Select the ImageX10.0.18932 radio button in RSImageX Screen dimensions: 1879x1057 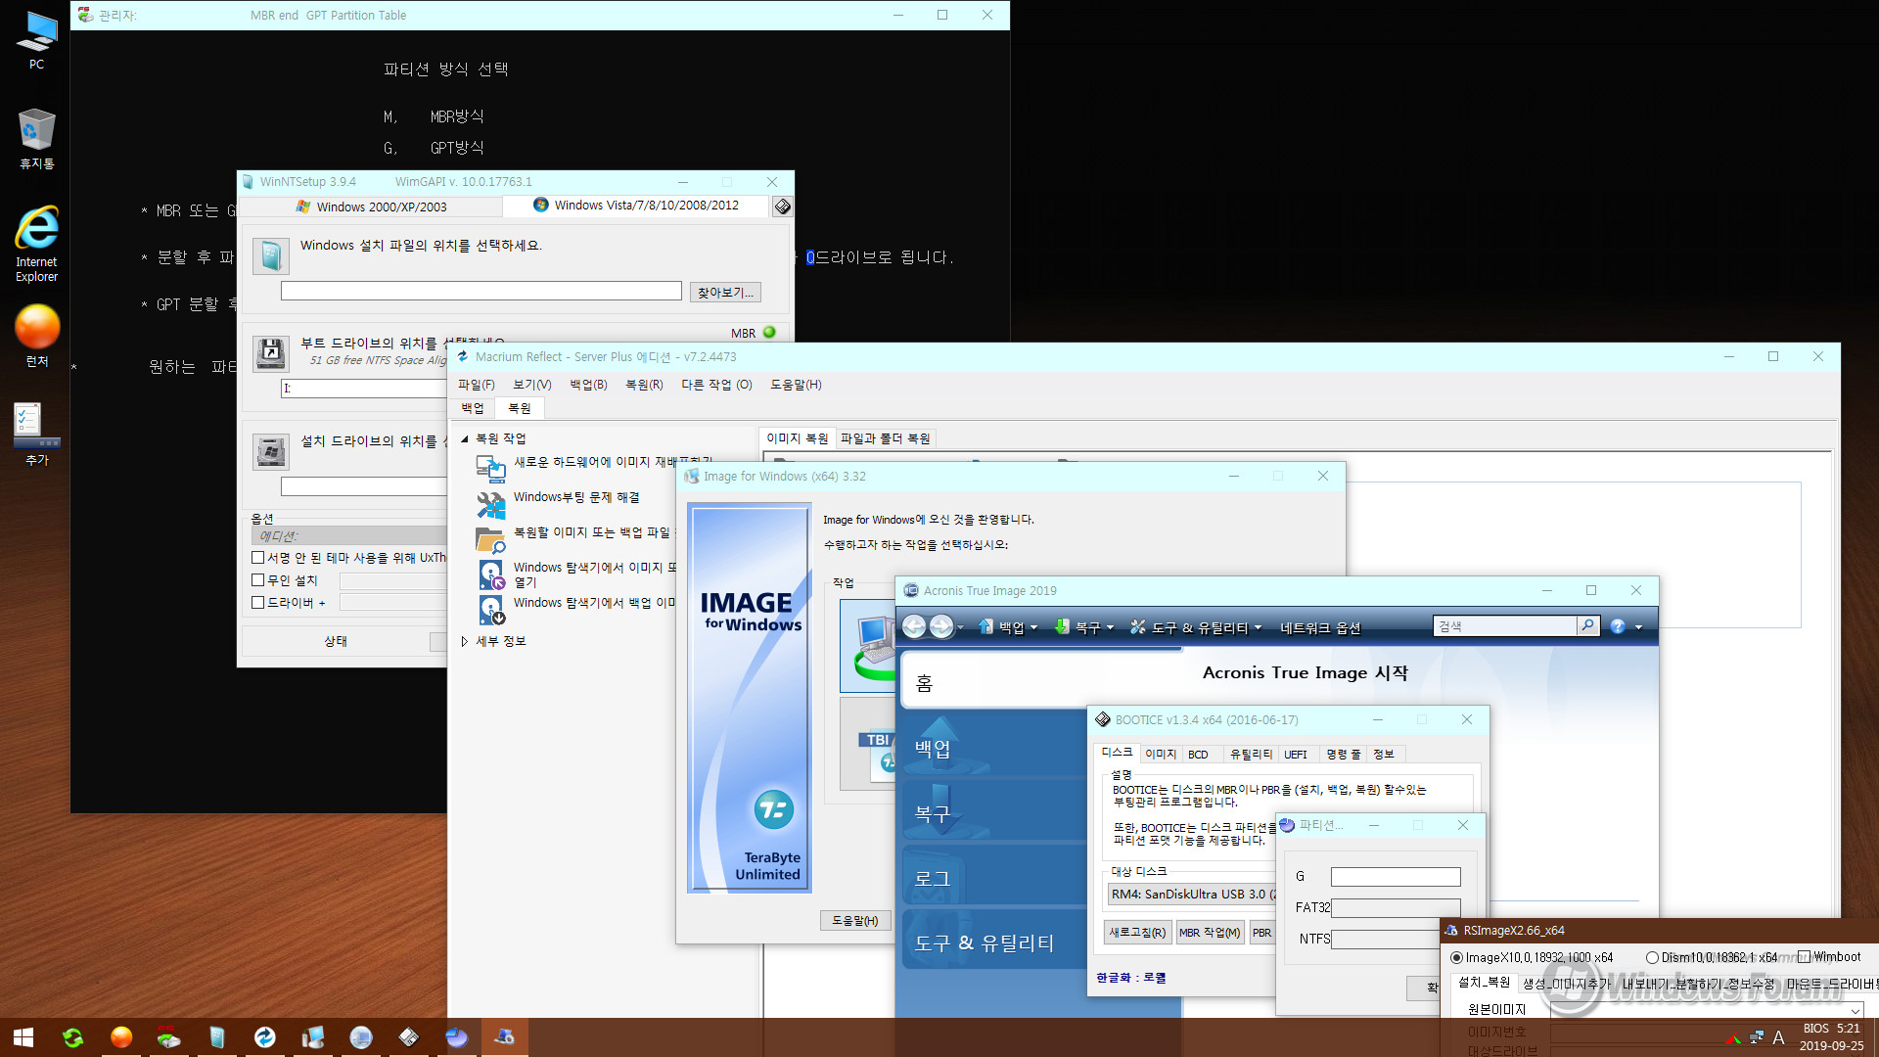point(1456,957)
